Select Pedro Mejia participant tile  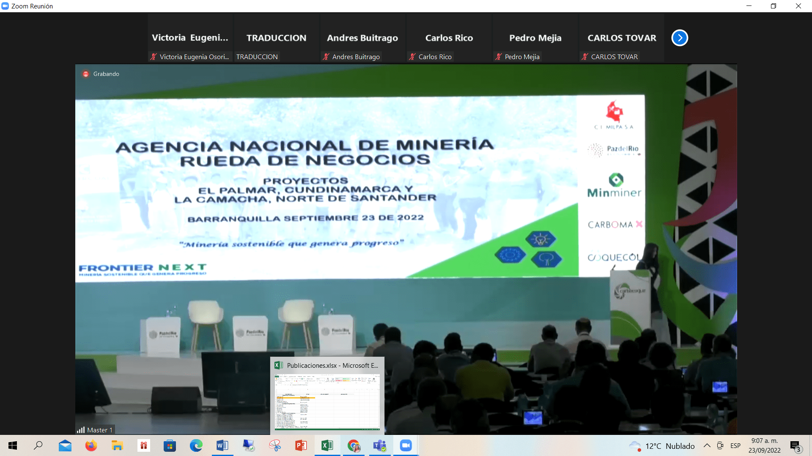tap(535, 38)
